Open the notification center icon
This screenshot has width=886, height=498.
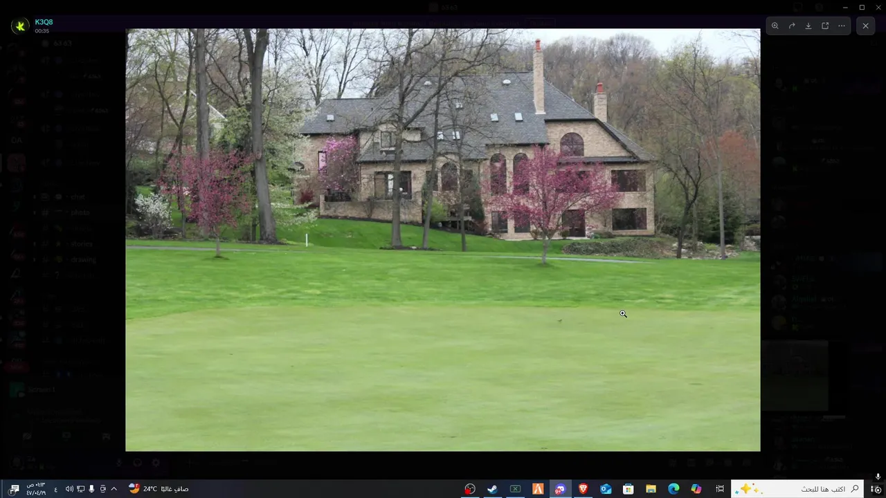pyautogui.click(x=14, y=489)
